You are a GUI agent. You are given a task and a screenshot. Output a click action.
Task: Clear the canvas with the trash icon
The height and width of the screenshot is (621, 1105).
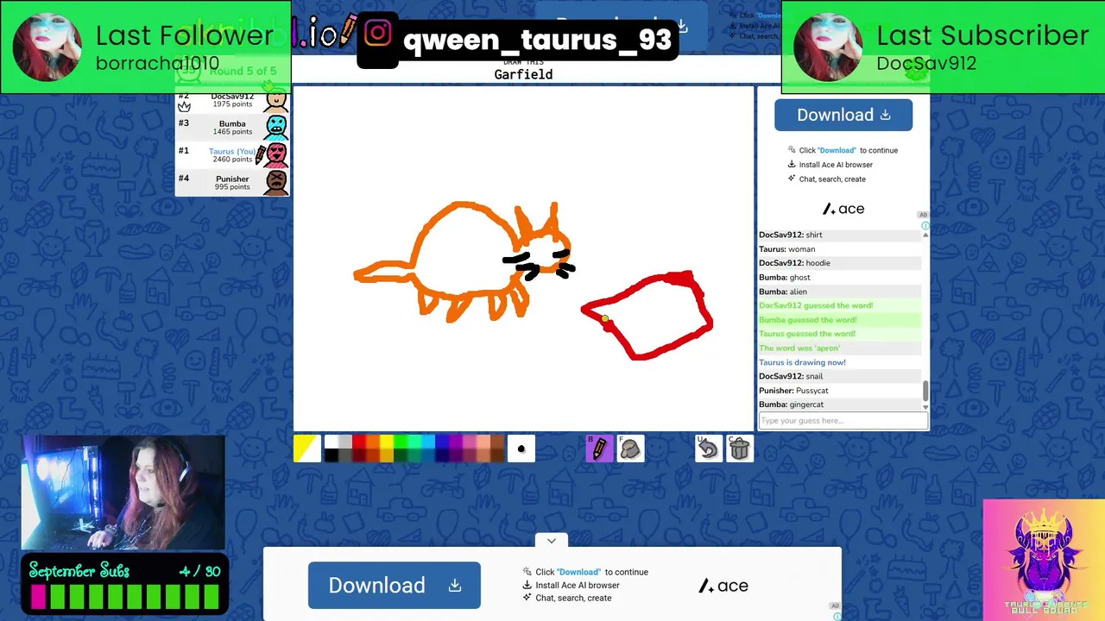tap(739, 448)
